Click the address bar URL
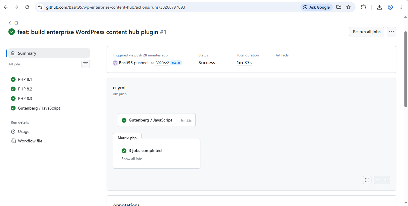 pos(115,7)
